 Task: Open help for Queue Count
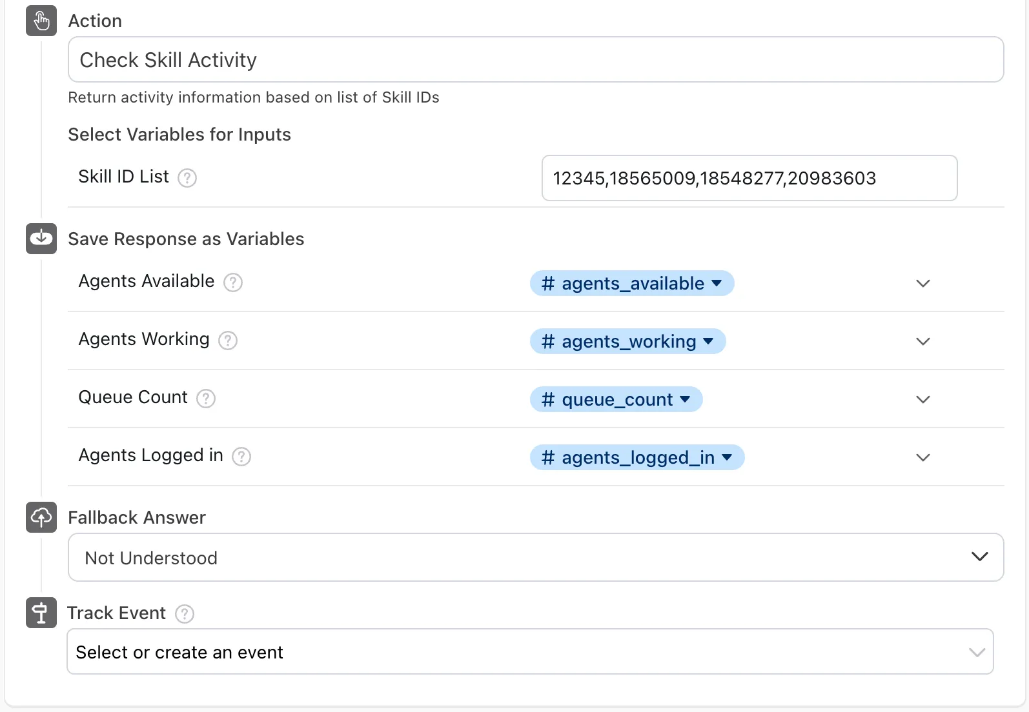pyautogui.click(x=206, y=399)
